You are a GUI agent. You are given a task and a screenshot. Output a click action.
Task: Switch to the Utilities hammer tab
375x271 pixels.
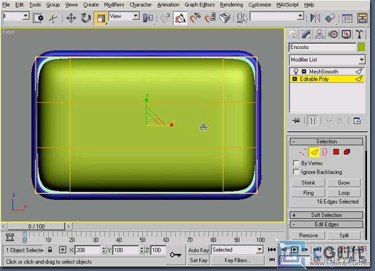tap(359, 34)
